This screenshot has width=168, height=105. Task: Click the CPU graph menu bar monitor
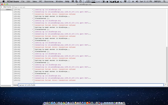point(115,1)
